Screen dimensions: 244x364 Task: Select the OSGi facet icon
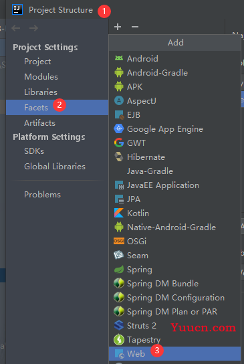coord(119,241)
